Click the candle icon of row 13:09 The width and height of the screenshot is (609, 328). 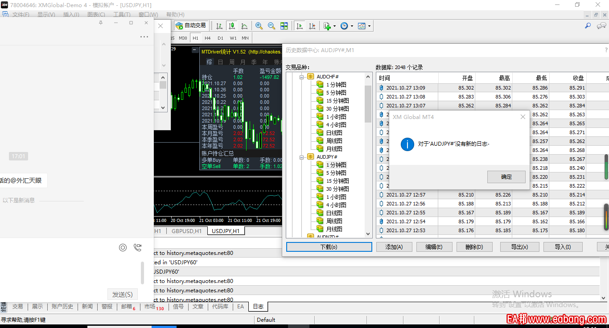(382, 88)
